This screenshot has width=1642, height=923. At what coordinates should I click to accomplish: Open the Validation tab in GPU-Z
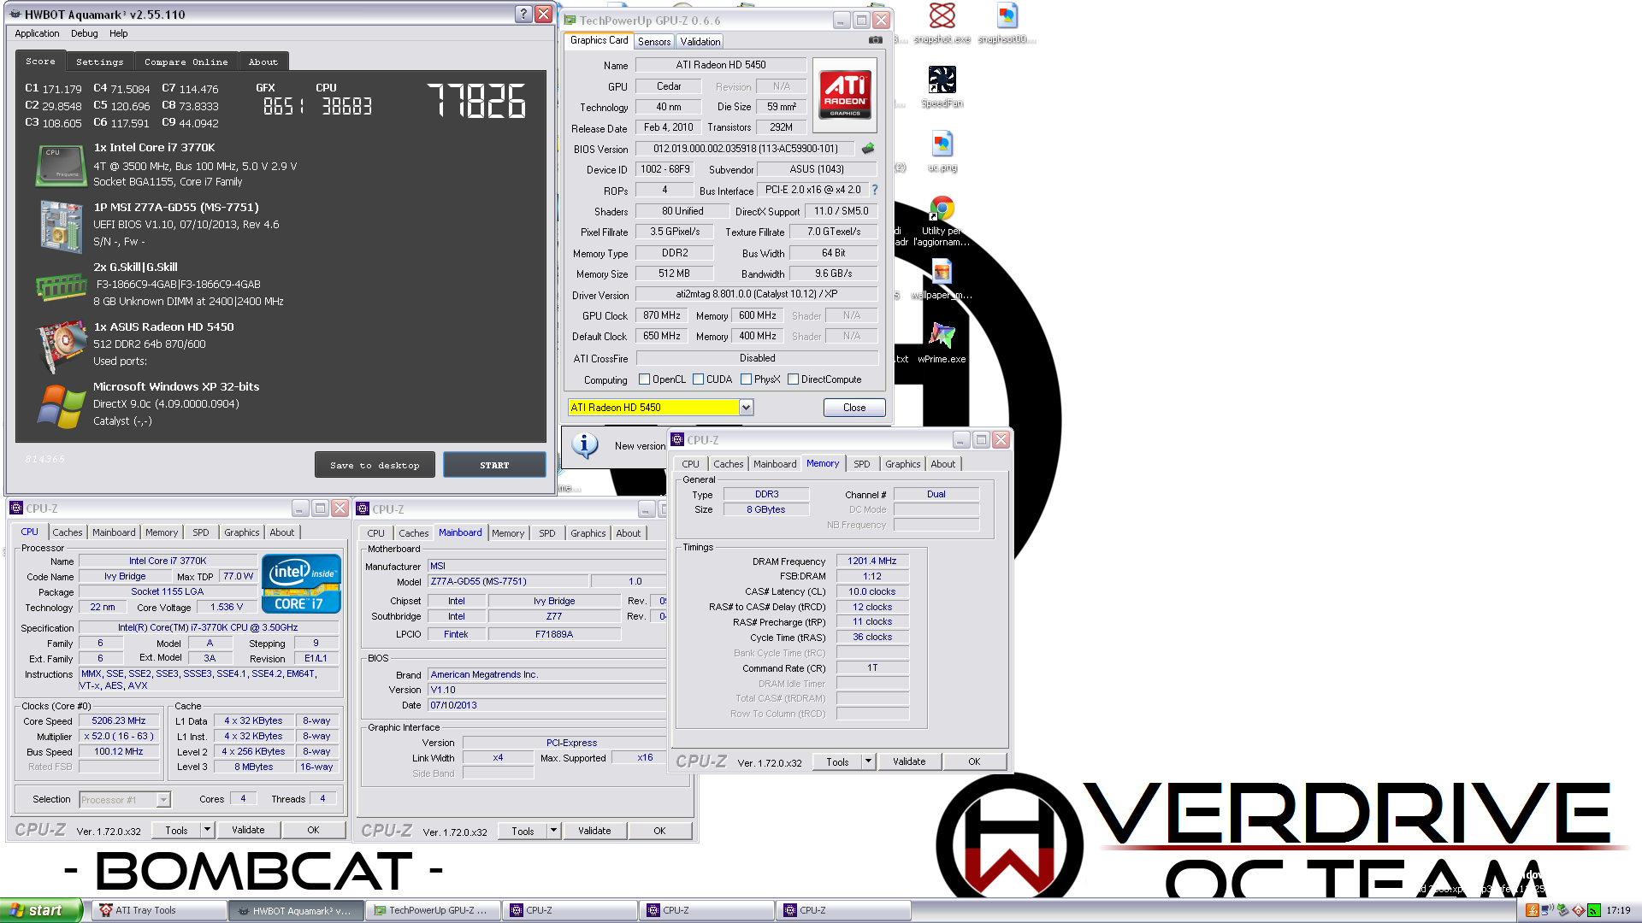tap(700, 41)
